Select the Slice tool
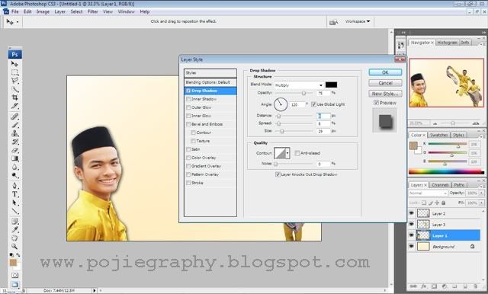488x294 pixels. pyautogui.click(x=14, y=106)
